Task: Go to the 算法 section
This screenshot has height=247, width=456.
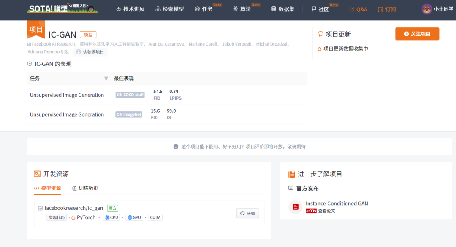Action: pyautogui.click(x=242, y=9)
